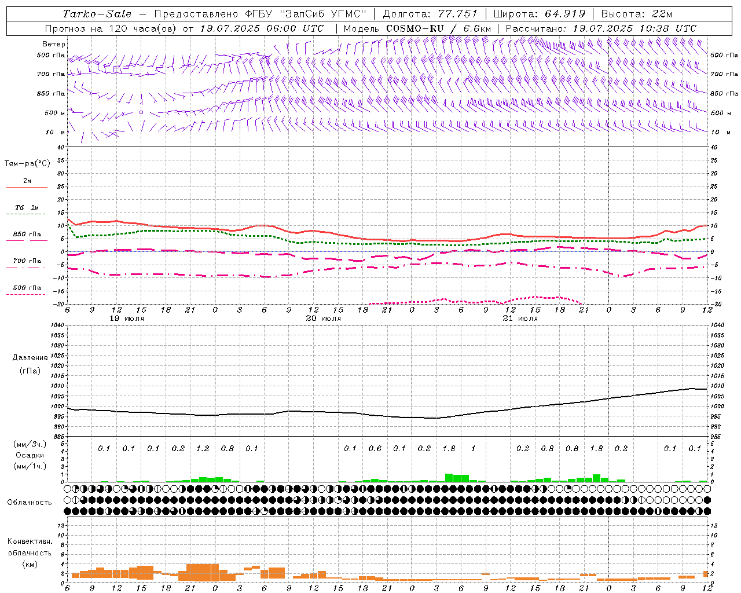Click the 'Тем-ра(°C)' temperature panel label

pyautogui.click(x=27, y=164)
